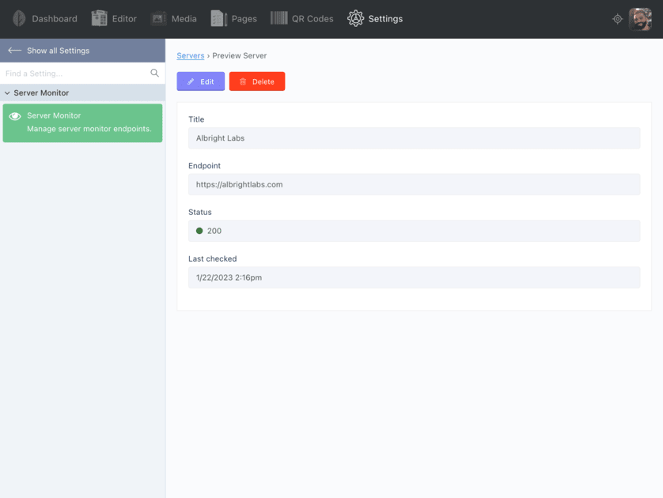Select Manage server monitor endpoints item
The height and width of the screenshot is (498, 663).
click(x=82, y=123)
